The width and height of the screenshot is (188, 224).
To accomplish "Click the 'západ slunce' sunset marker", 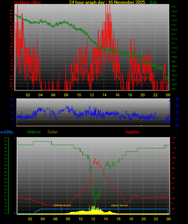I will (119, 205).
